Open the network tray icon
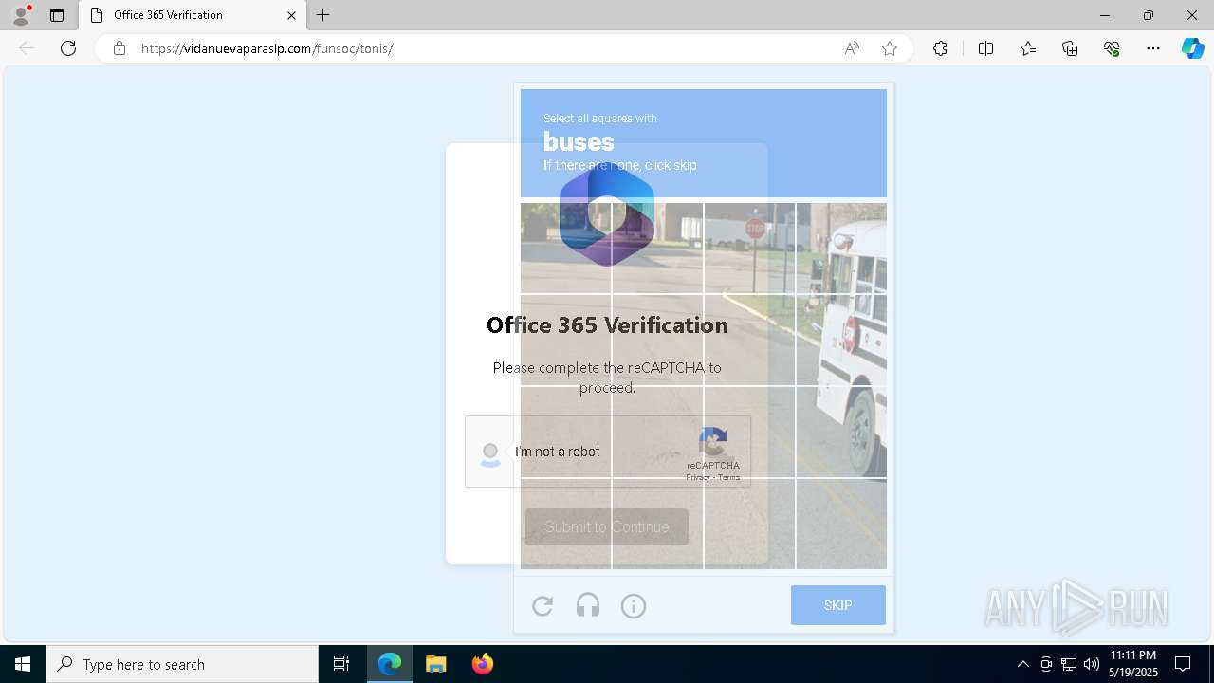1214x683 pixels. (1069, 664)
